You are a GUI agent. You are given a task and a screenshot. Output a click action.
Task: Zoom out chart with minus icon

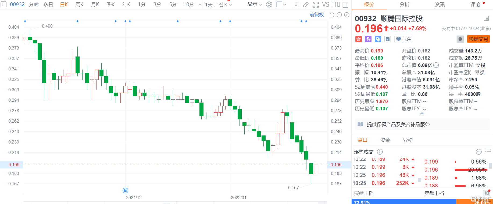click(x=339, y=15)
